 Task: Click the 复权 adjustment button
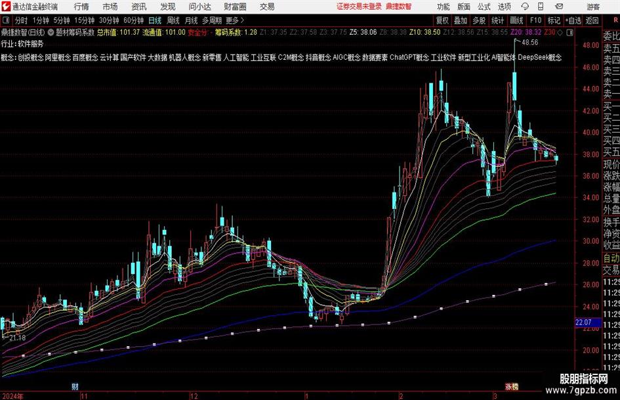coord(442,20)
